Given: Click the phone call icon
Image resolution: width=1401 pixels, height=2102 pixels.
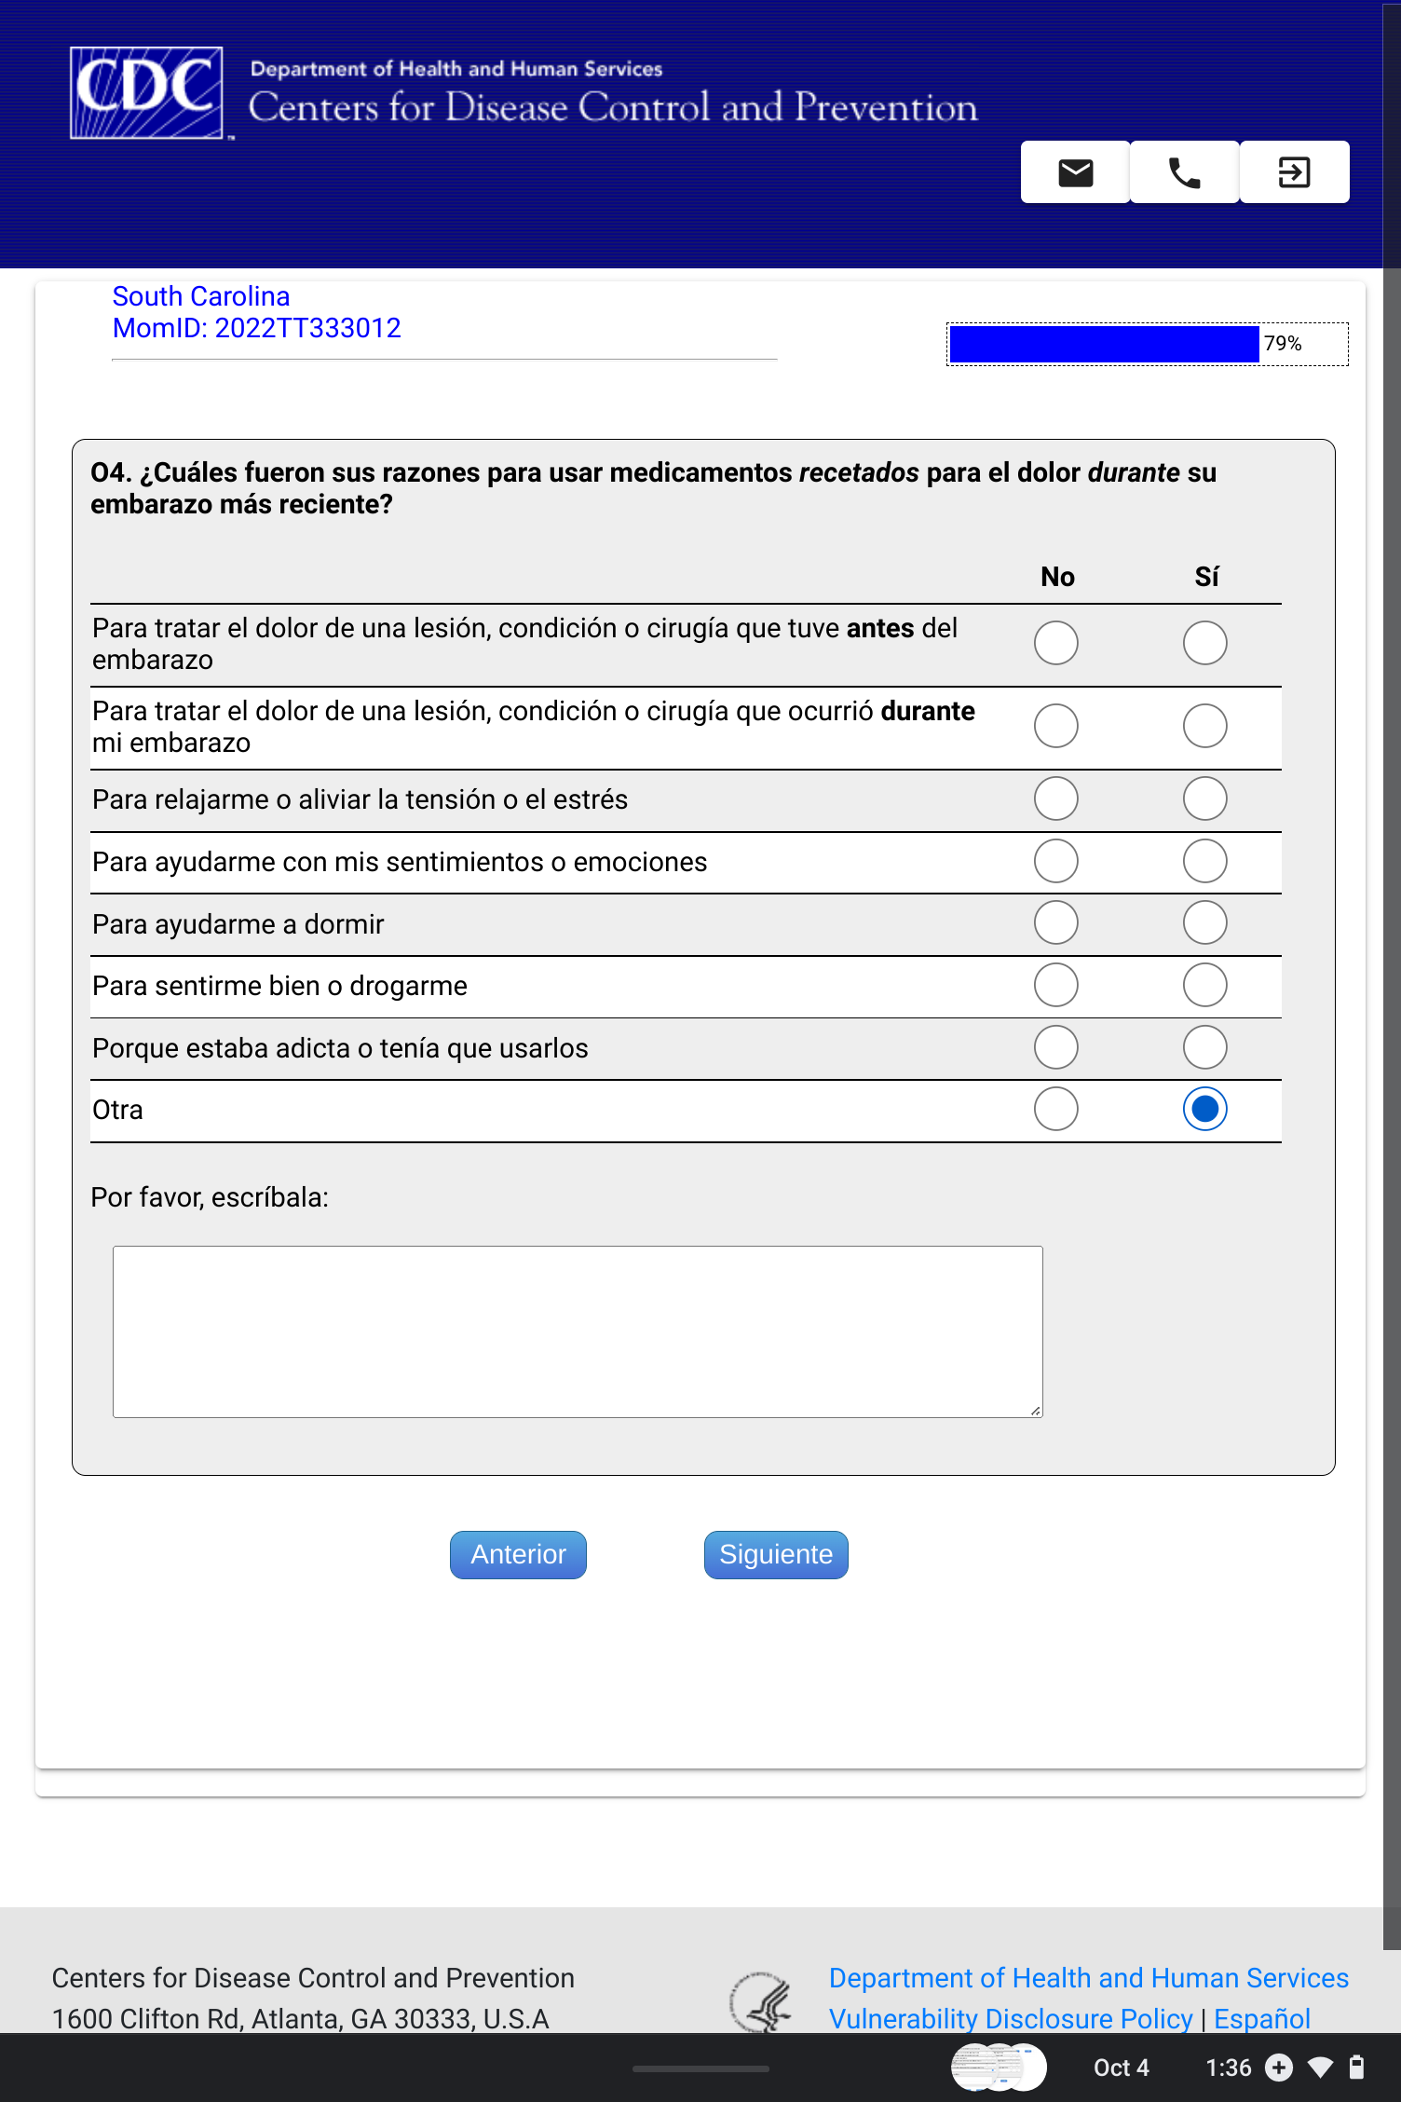Looking at the screenshot, I should [x=1184, y=172].
